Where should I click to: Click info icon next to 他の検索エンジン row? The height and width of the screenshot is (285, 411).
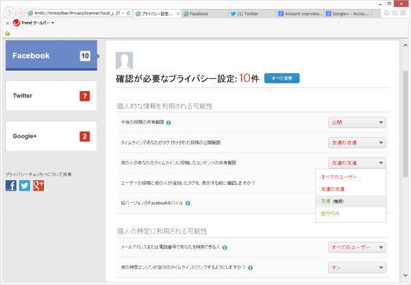point(250,268)
